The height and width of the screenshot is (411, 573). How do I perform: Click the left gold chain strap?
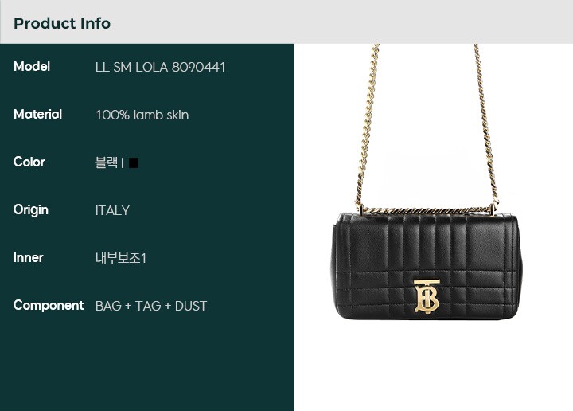pyautogui.click(x=367, y=126)
